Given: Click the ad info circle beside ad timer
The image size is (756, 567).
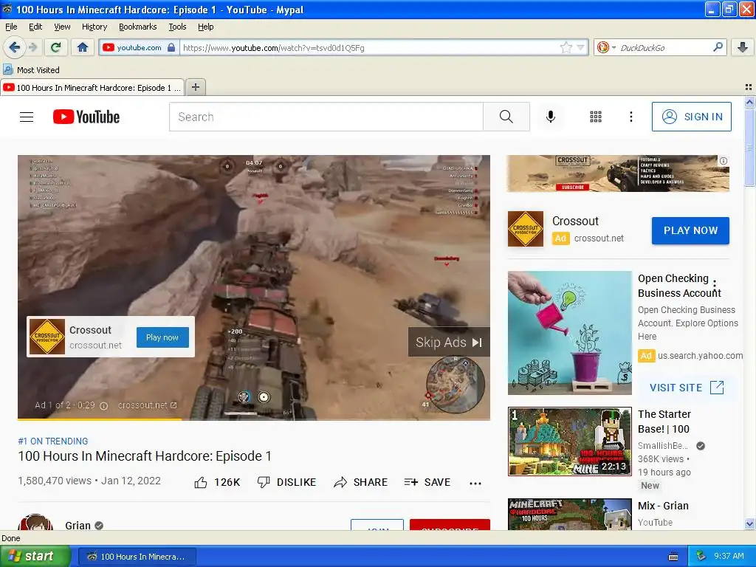Looking at the screenshot, I should tap(103, 406).
